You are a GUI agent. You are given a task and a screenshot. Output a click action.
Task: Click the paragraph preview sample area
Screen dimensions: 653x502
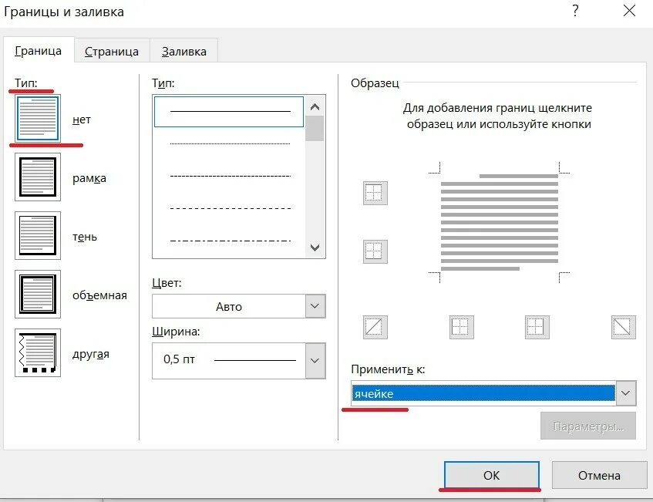coord(499,222)
